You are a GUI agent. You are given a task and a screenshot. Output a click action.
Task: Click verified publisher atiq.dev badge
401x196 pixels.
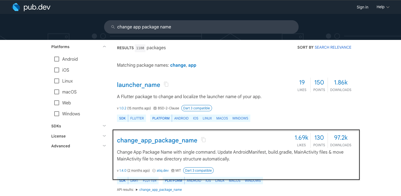coord(154,171)
